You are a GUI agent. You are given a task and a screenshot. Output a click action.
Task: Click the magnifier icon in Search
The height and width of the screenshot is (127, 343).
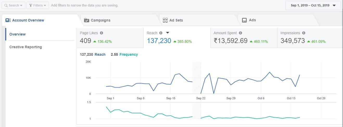[x=6, y=5]
